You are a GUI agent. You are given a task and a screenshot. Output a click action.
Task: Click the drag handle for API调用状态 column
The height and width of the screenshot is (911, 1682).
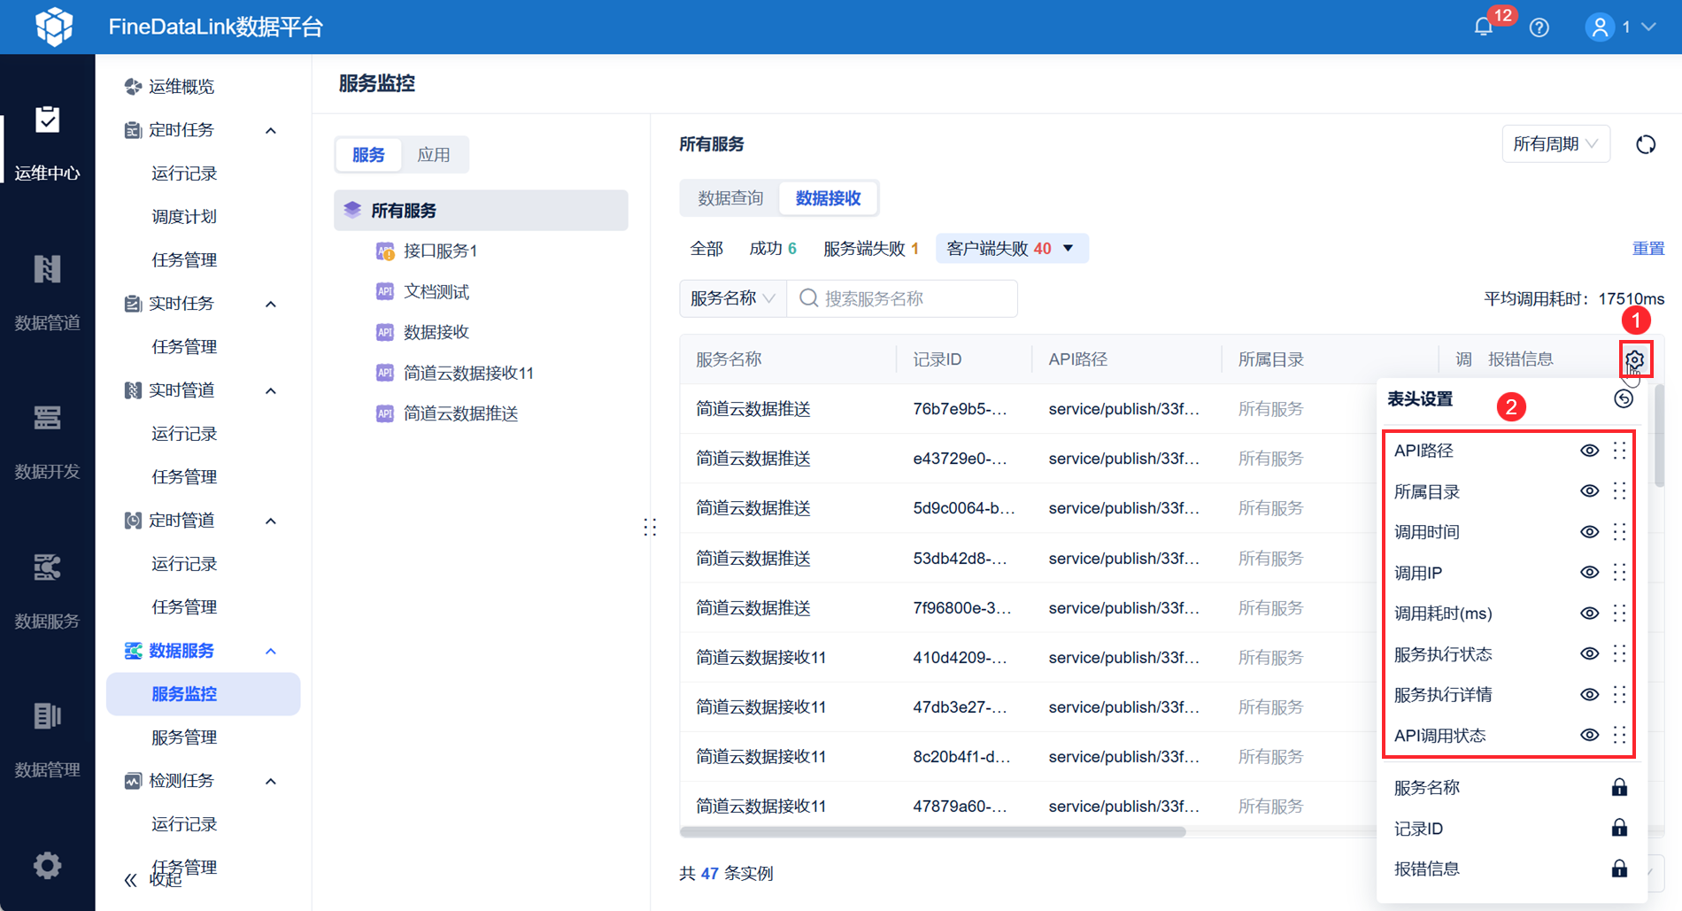point(1619,735)
